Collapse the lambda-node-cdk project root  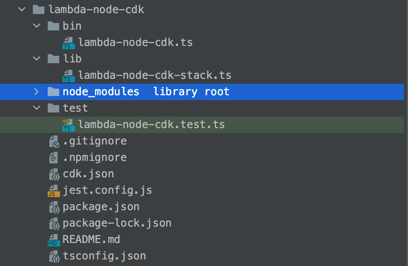coord(21,9)
